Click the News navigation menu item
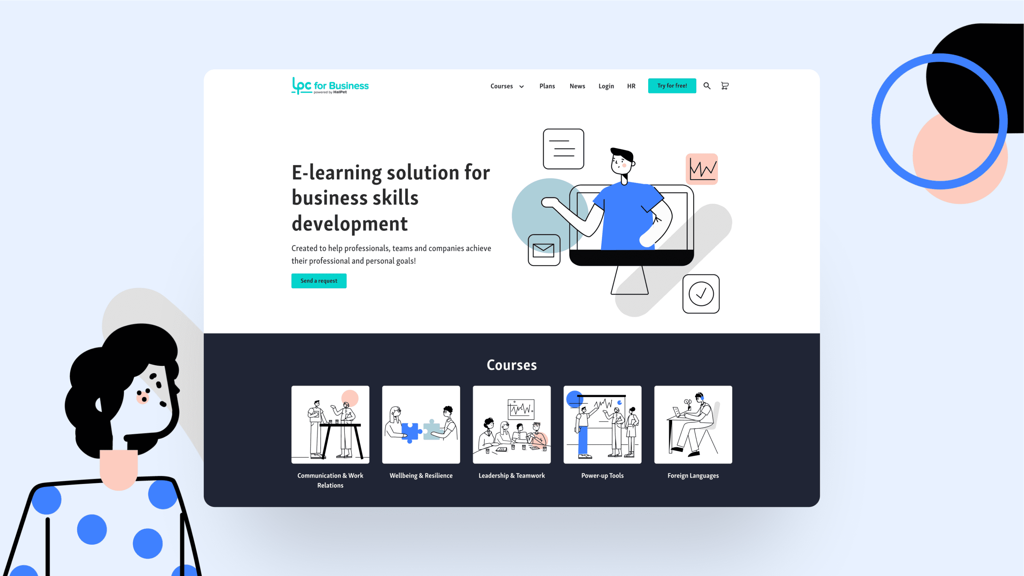The height and width of the screenshot is (576, 1024). click(577, 86)
